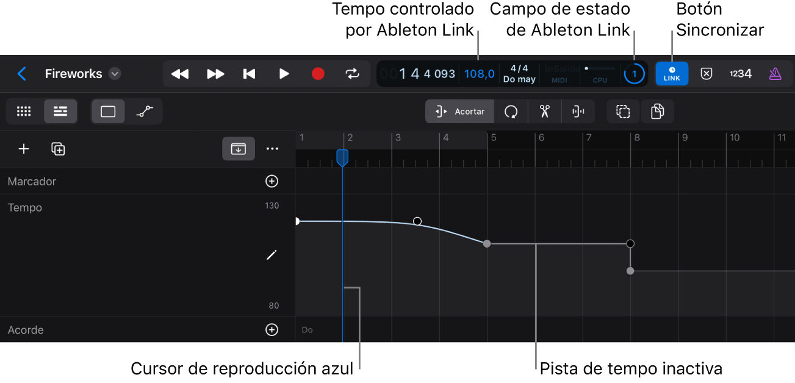The image size is (795, 383).
Task: Tap the 80 minimum tempo value
Action: click(x=274, y=306)
